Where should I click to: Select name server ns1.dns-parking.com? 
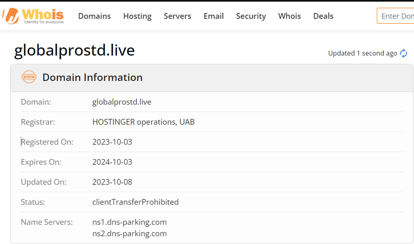[x=129, y=222]
